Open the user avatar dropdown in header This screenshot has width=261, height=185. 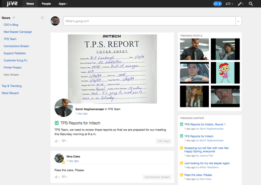coord(229,3)
